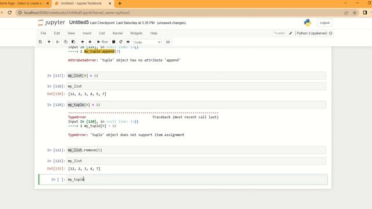Click the Traceback (most recent call last) text
The height and width of the screenshot is (209, 372).
coord(185,117)
